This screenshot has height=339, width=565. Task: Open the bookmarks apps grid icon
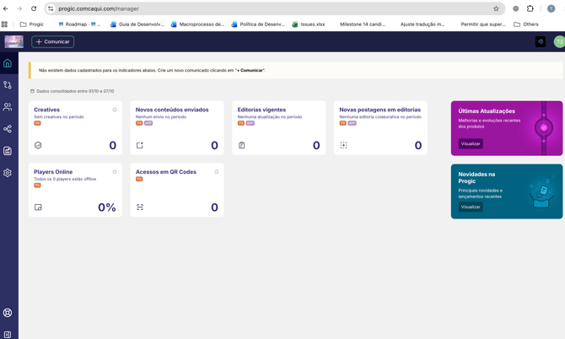(4, 24)
